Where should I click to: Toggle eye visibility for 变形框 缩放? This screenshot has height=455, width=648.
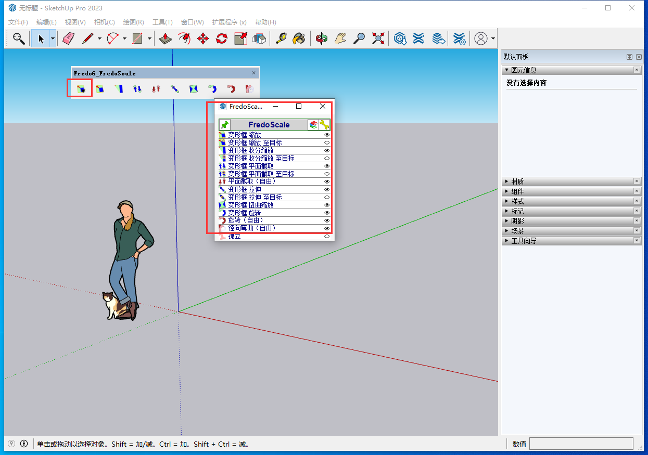tap(327, 135)
